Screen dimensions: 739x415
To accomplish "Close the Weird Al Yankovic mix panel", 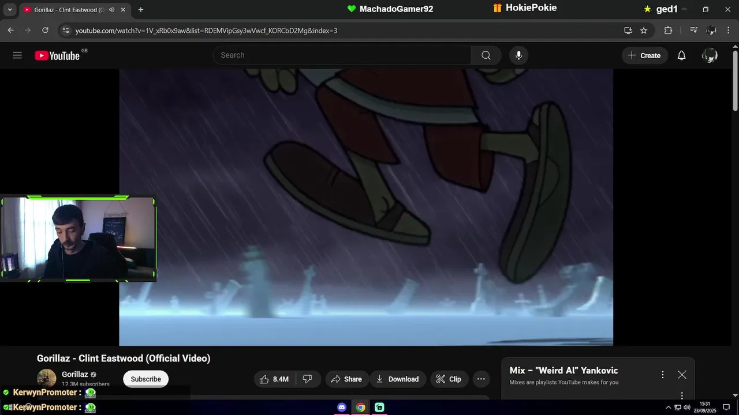I will coord(682,375).
